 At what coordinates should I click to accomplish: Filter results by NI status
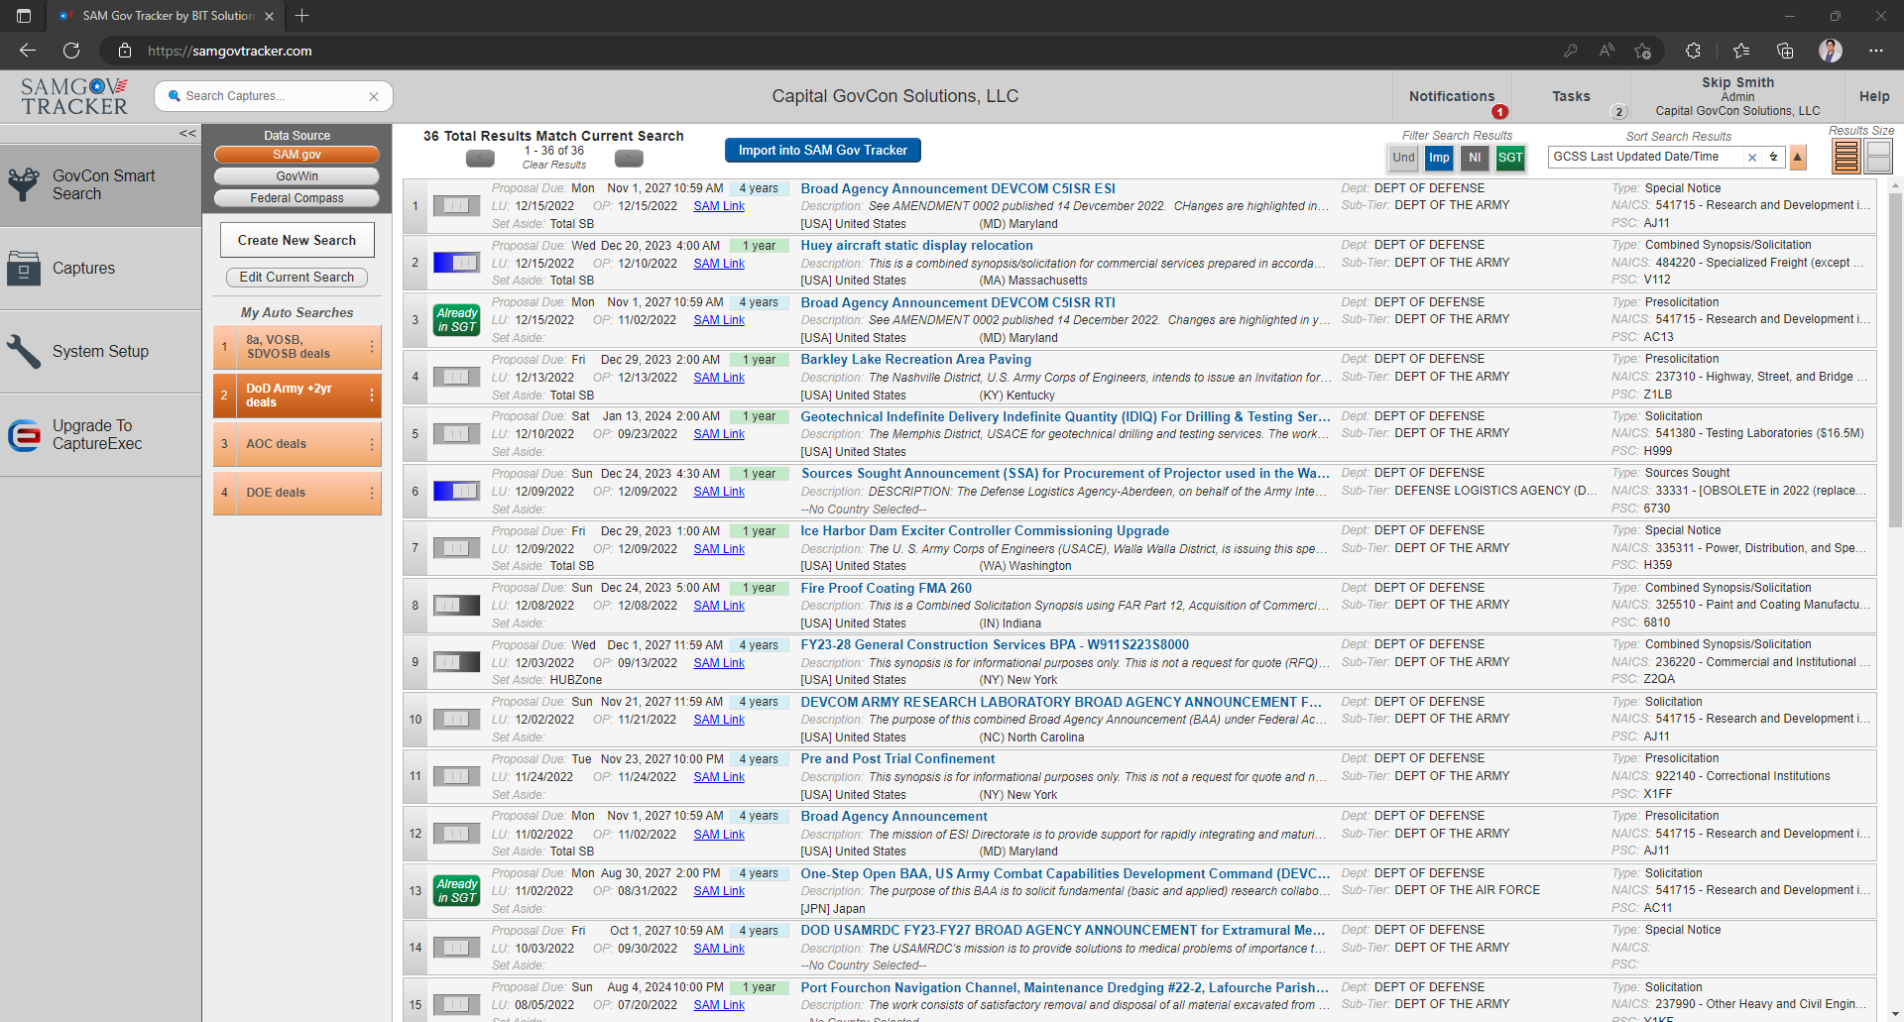tap(1475, 158)
